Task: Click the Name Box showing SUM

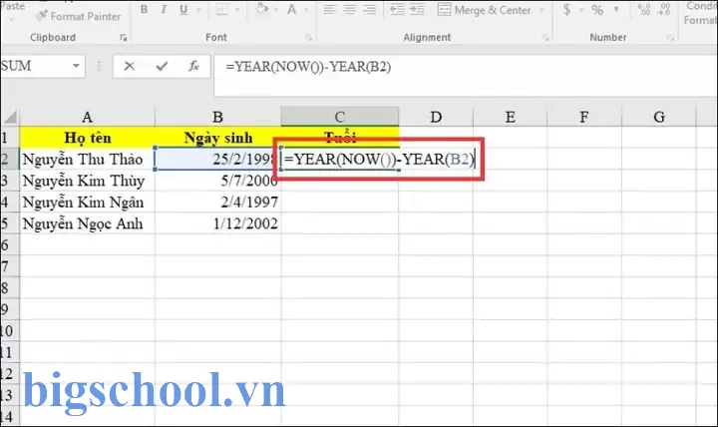Action: [x=34, y=67]
